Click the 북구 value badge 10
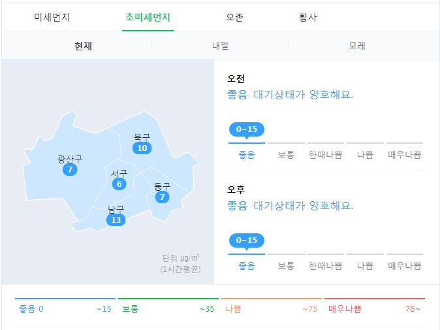The image size is (440, 330). pos(142,148)
